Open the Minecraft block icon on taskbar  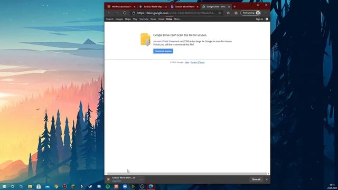click(x=73, y=186)
